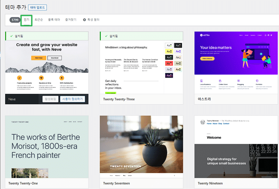The image size is (279, 189).
Task: Click the Twenty Nineteen theme name
Action: pyautogui.click(x=210, y=183)
